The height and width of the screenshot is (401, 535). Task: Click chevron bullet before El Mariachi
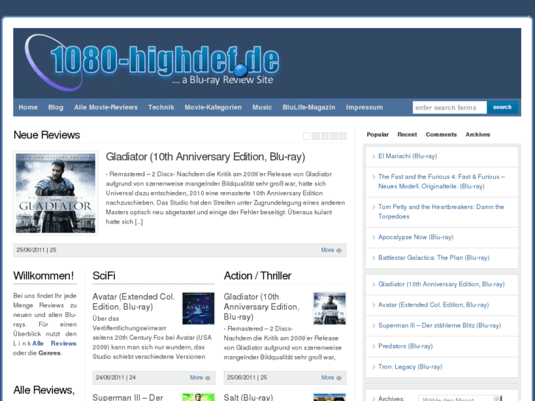pos(373,156)
